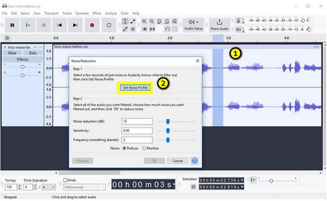Click Trim audio outside selection icon
This screenshot has width=327, height=201.
(x=144, y=29)
